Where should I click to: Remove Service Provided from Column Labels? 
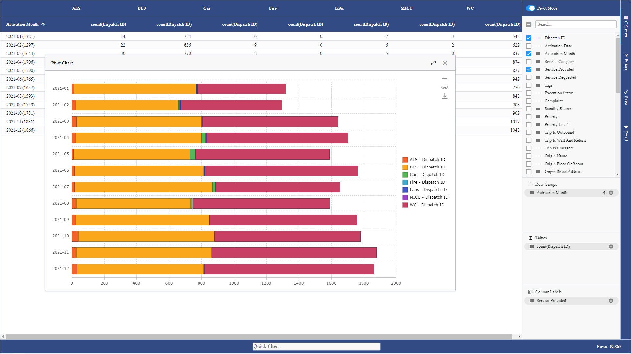611,301
